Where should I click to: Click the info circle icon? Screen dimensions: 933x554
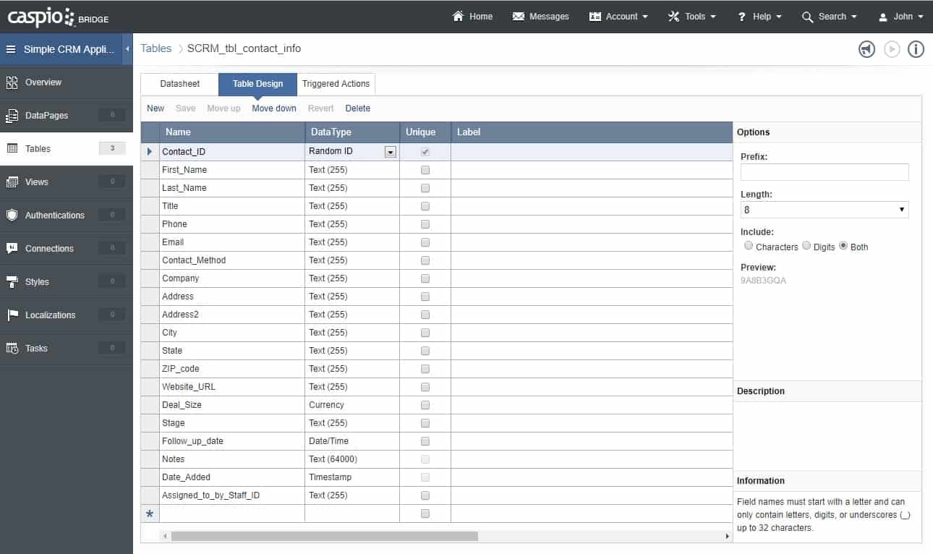[916, 49]
